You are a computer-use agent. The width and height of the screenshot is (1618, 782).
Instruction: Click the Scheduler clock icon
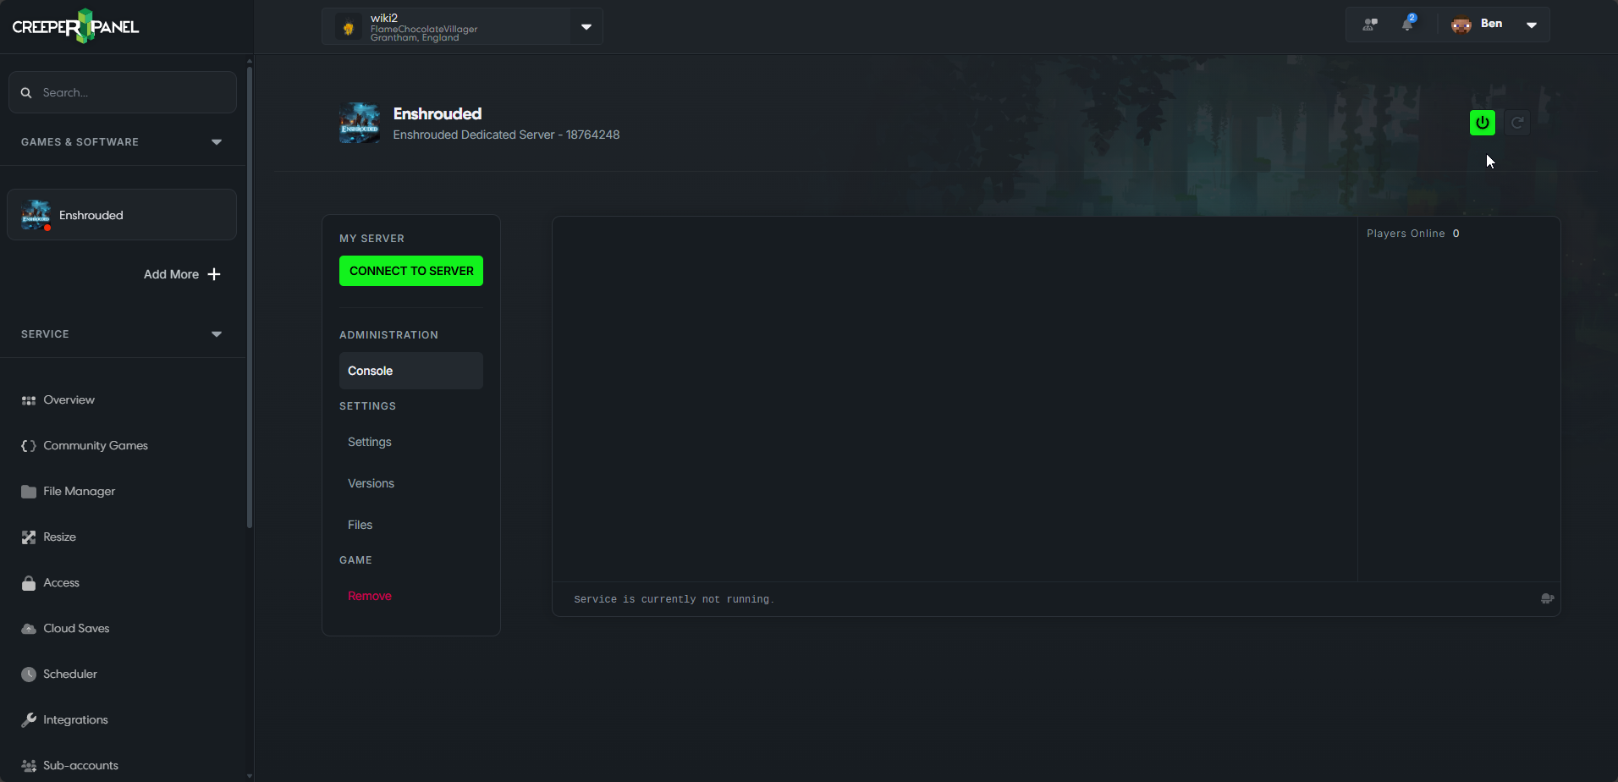[x=29, y=675]
